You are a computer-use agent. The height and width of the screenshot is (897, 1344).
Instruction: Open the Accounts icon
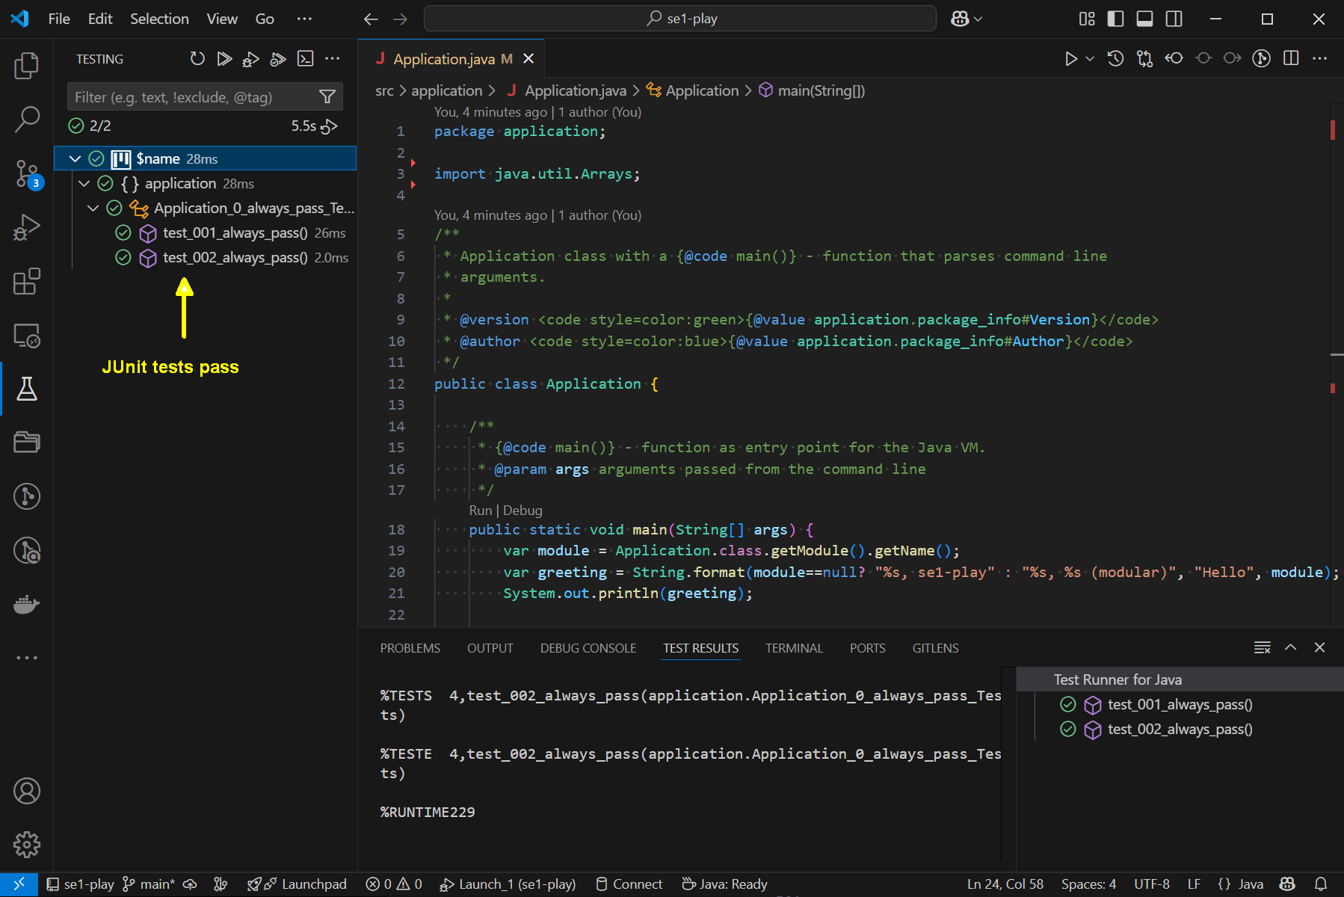click(27, 791)
